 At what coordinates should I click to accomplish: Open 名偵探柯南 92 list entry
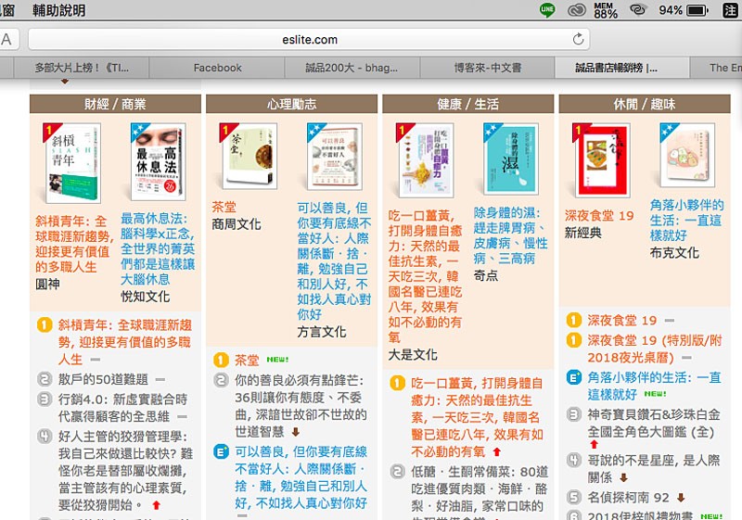628,498
